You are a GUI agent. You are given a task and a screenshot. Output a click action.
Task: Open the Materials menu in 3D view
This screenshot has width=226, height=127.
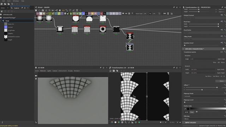(x=43, y=71)
